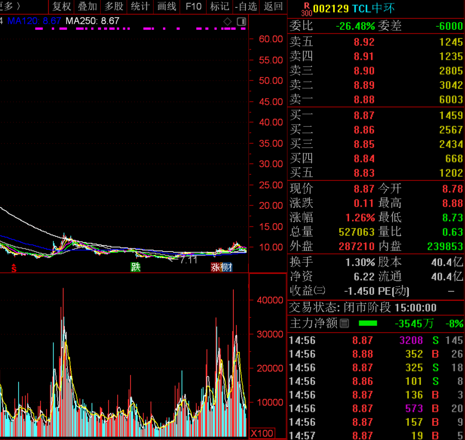Click stock name TCL中环
Viewport: 465px width, 440px height.
click(373, 9)
